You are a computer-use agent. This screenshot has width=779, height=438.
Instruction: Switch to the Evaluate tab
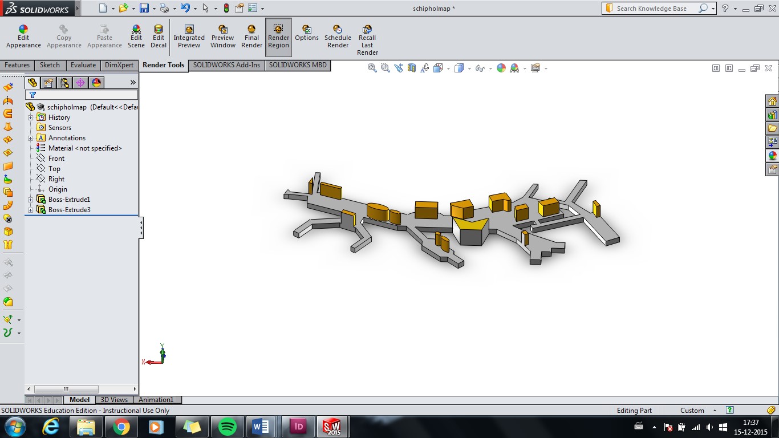[x=83, y=65]
